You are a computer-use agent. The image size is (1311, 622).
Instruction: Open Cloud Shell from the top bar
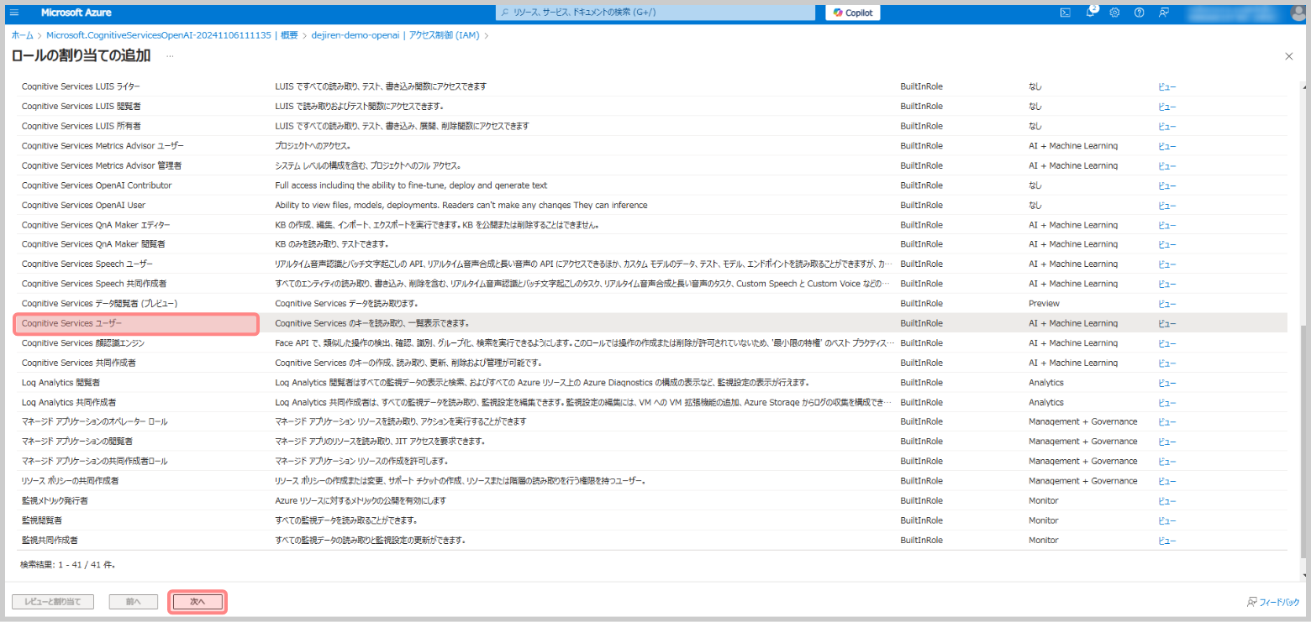click(x=1065, y=13)
